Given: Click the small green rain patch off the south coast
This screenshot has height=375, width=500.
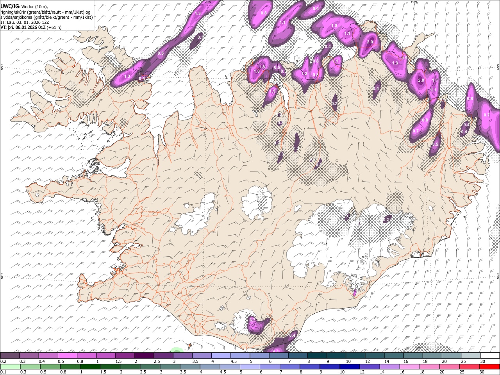Looking at the screenshot, I should pos(177,350).
